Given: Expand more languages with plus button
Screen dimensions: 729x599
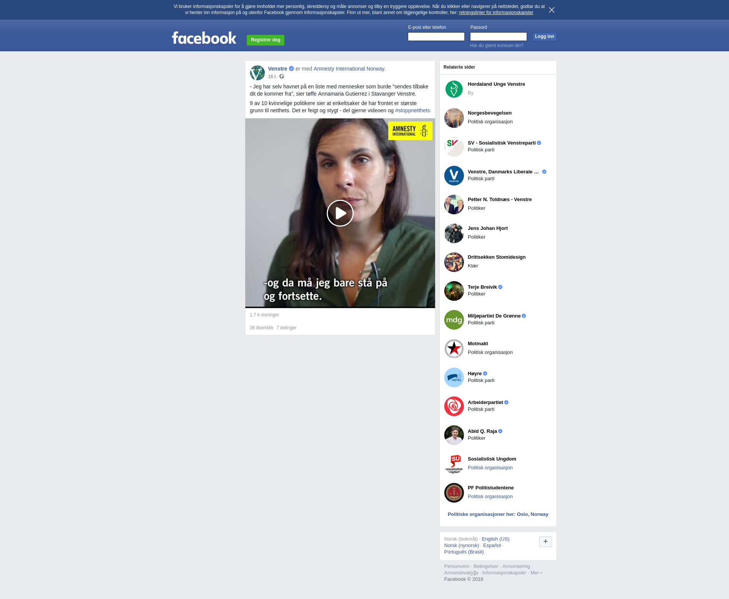Looking at the screenshot, I should [x=545, y=542].
